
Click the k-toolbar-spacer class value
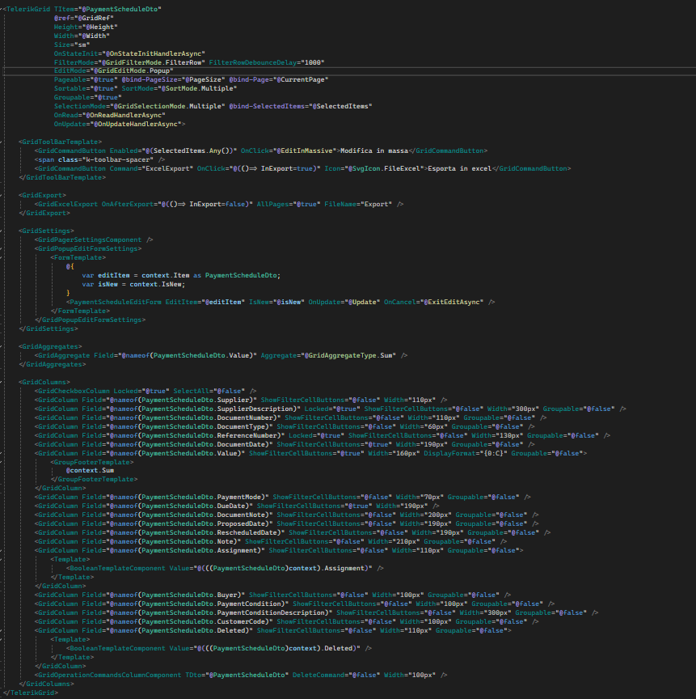tap(97, 159)
